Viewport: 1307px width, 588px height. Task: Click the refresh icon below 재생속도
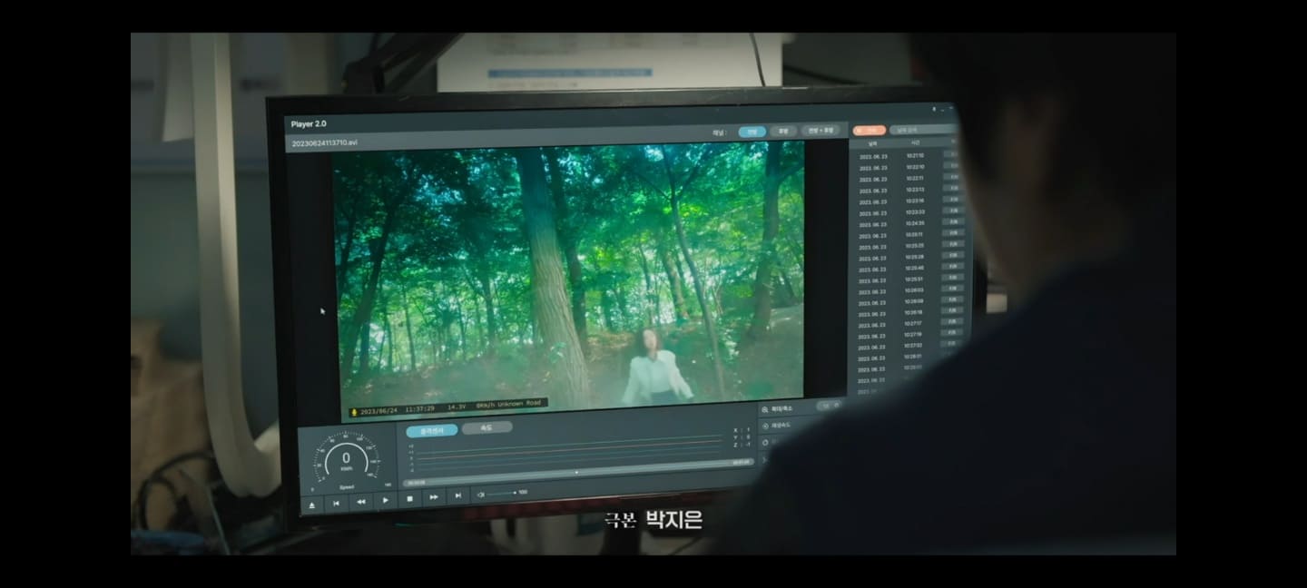pos(765,442)
